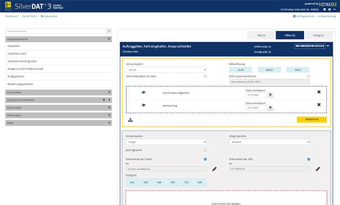Switch to the Alle tab

261,35
